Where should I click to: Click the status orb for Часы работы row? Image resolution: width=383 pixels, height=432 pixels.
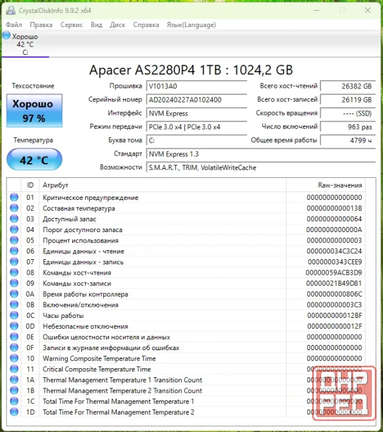coord(14,315)
